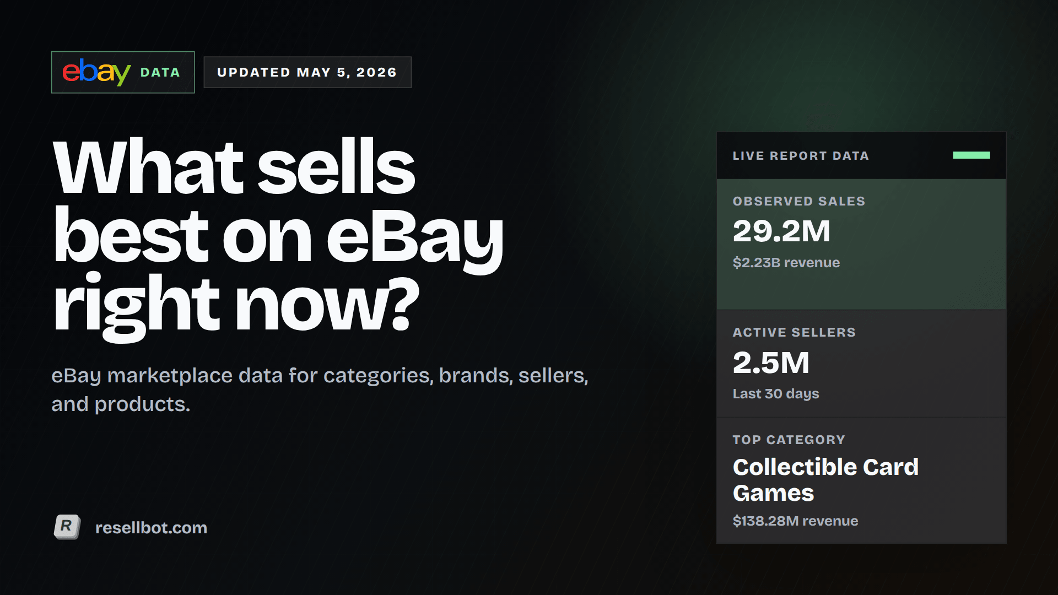Click the ACTIVE SELLERS label

[x=794, y=333]
